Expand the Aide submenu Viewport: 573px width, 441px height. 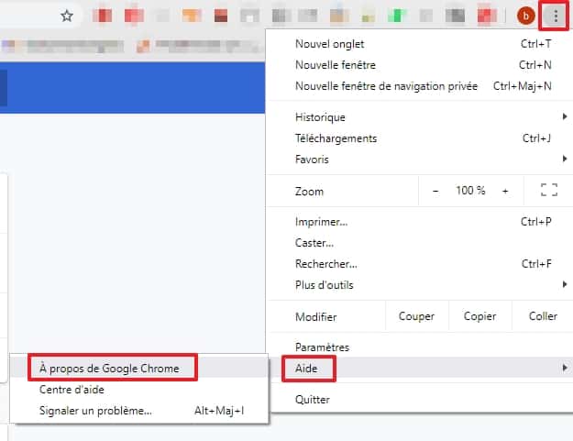coord(419,369)
